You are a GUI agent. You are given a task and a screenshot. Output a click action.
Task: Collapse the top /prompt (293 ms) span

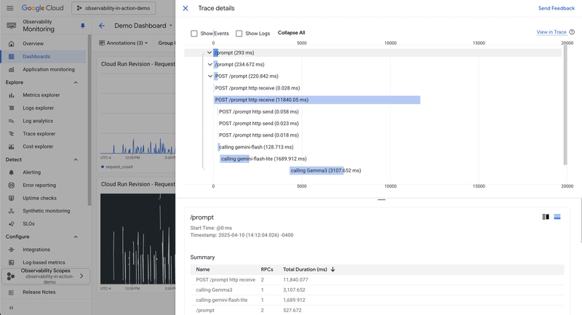coord(210,52)
